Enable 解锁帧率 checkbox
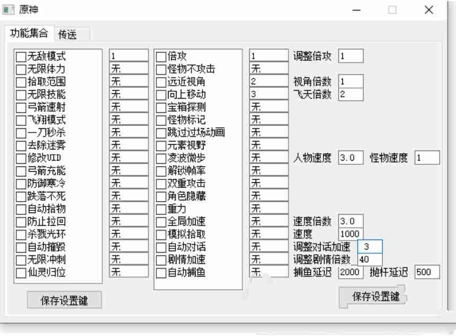The image size is (456, 336). click(161, 171)
